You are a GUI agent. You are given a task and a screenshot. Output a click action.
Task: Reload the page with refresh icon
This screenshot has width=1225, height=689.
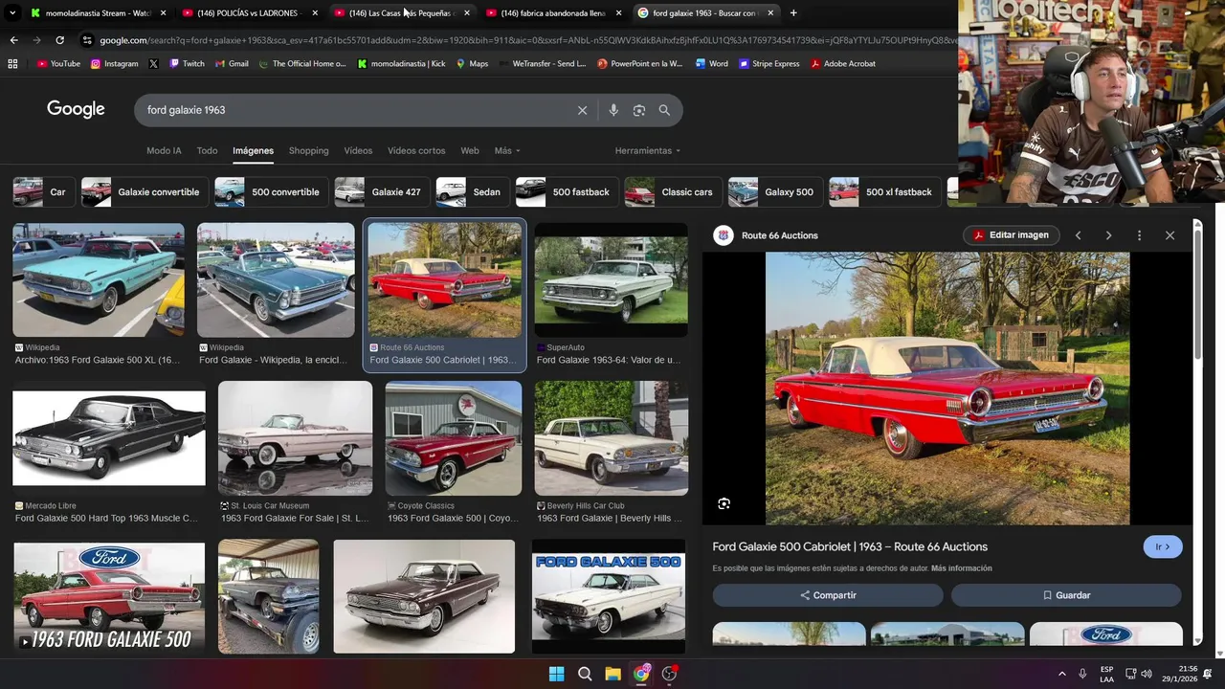click(59, 40)
